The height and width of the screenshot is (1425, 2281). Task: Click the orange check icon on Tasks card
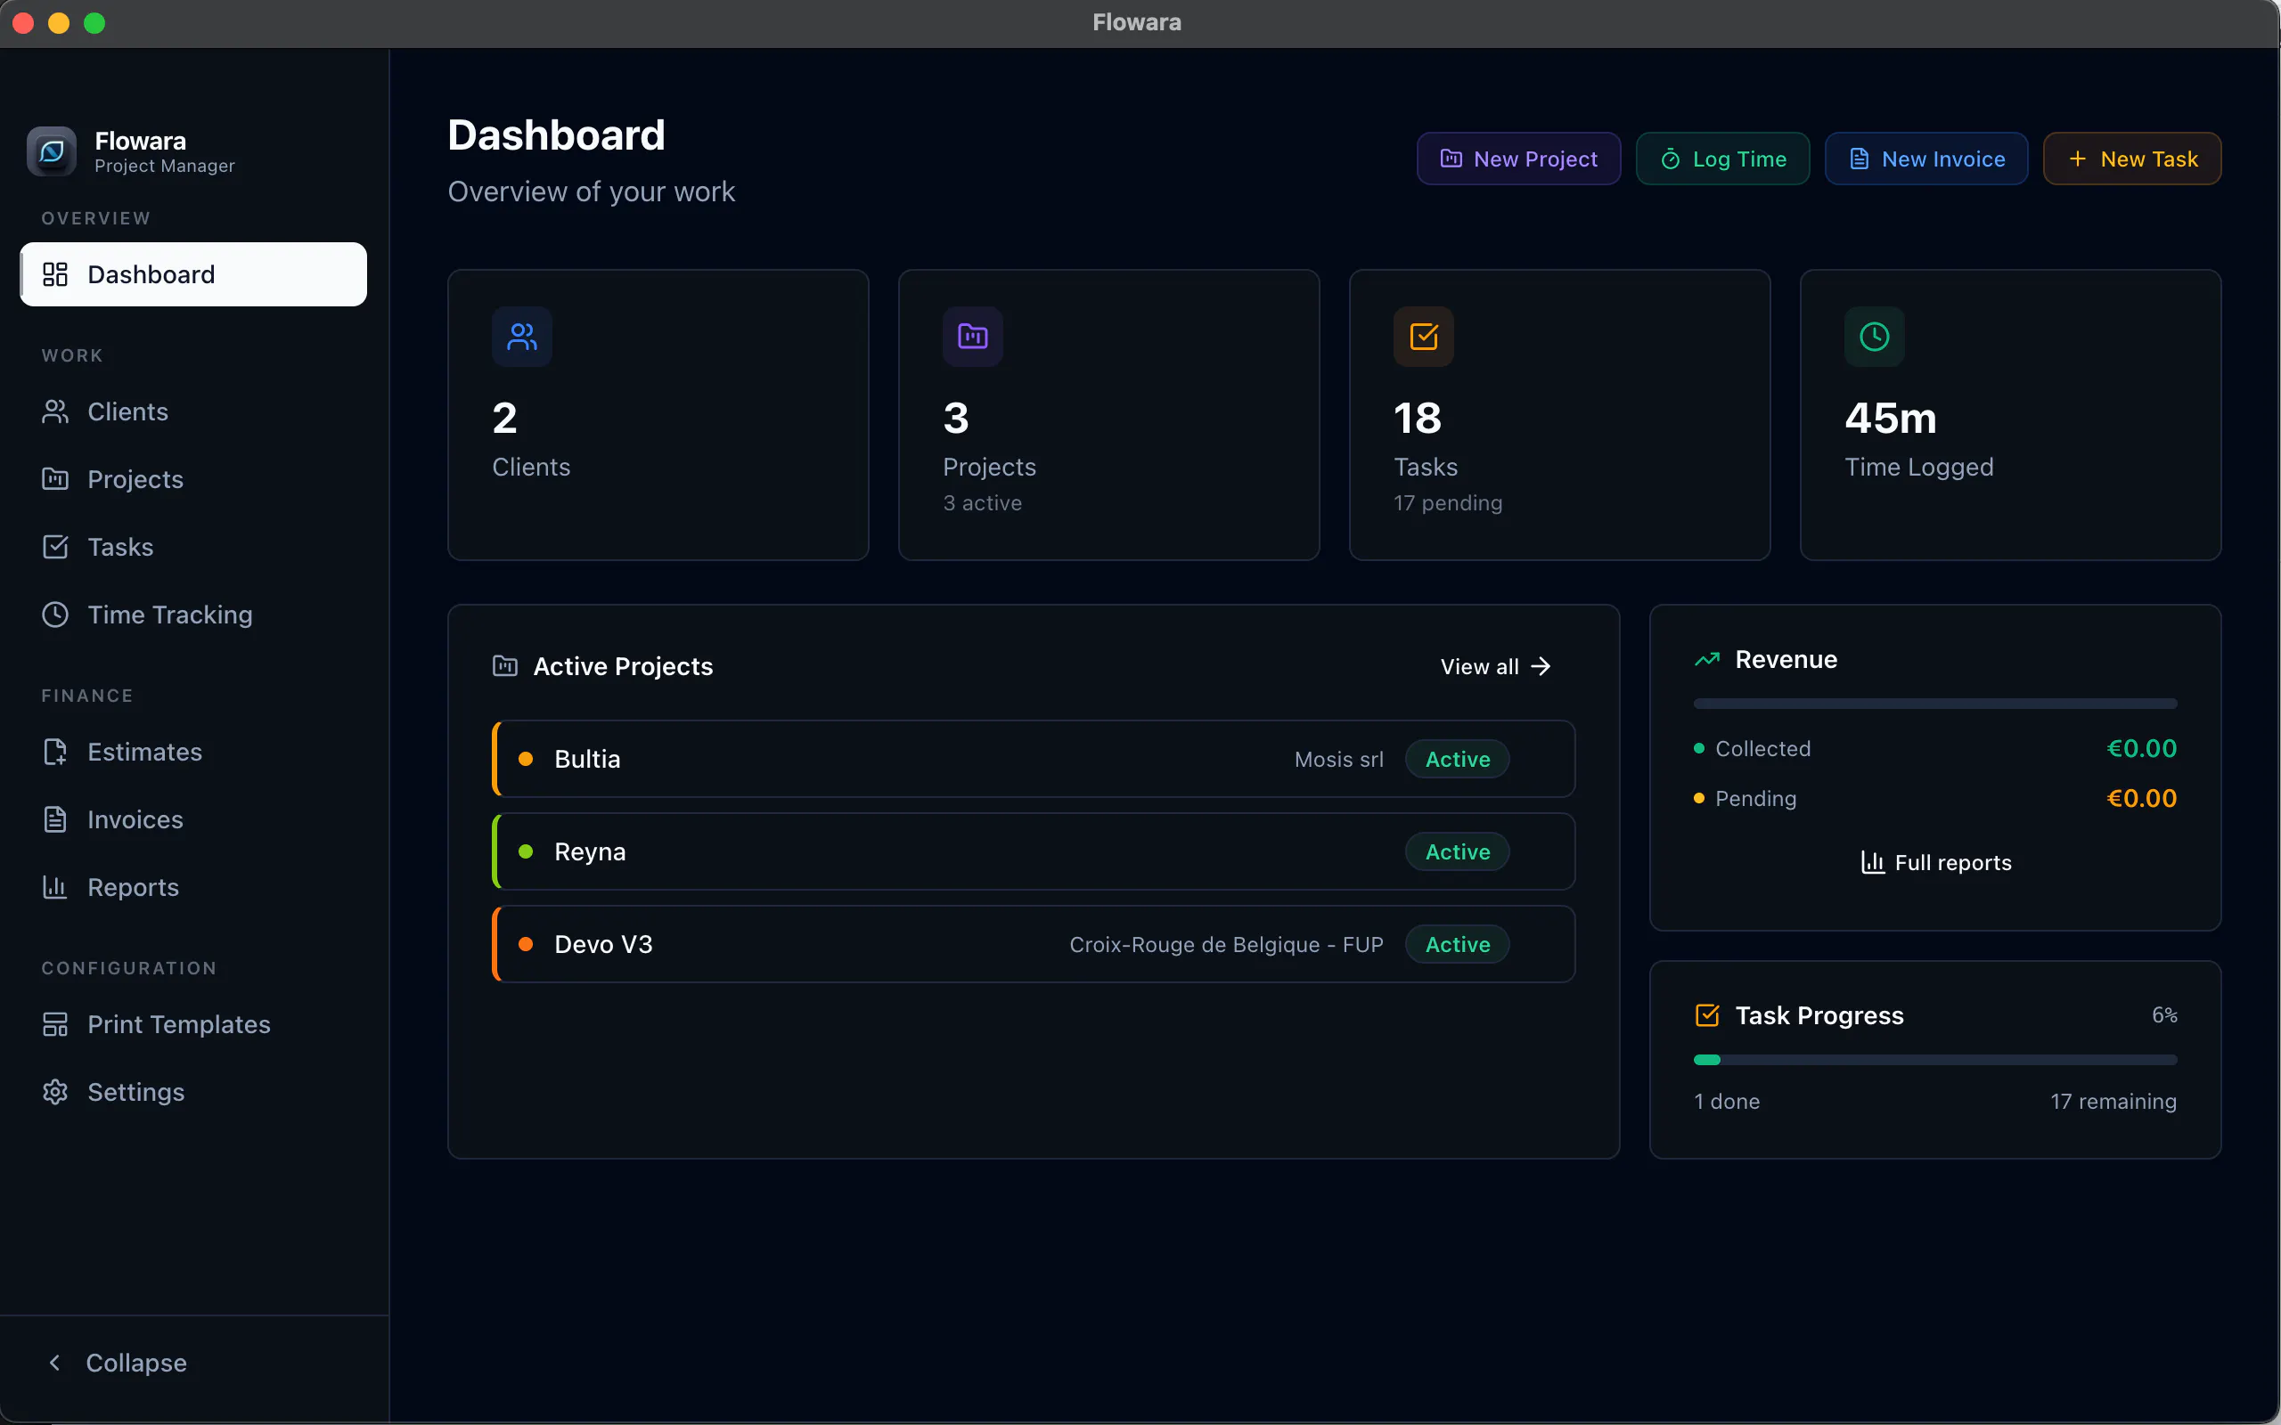pyautogui.click(x=1423, y=337)
